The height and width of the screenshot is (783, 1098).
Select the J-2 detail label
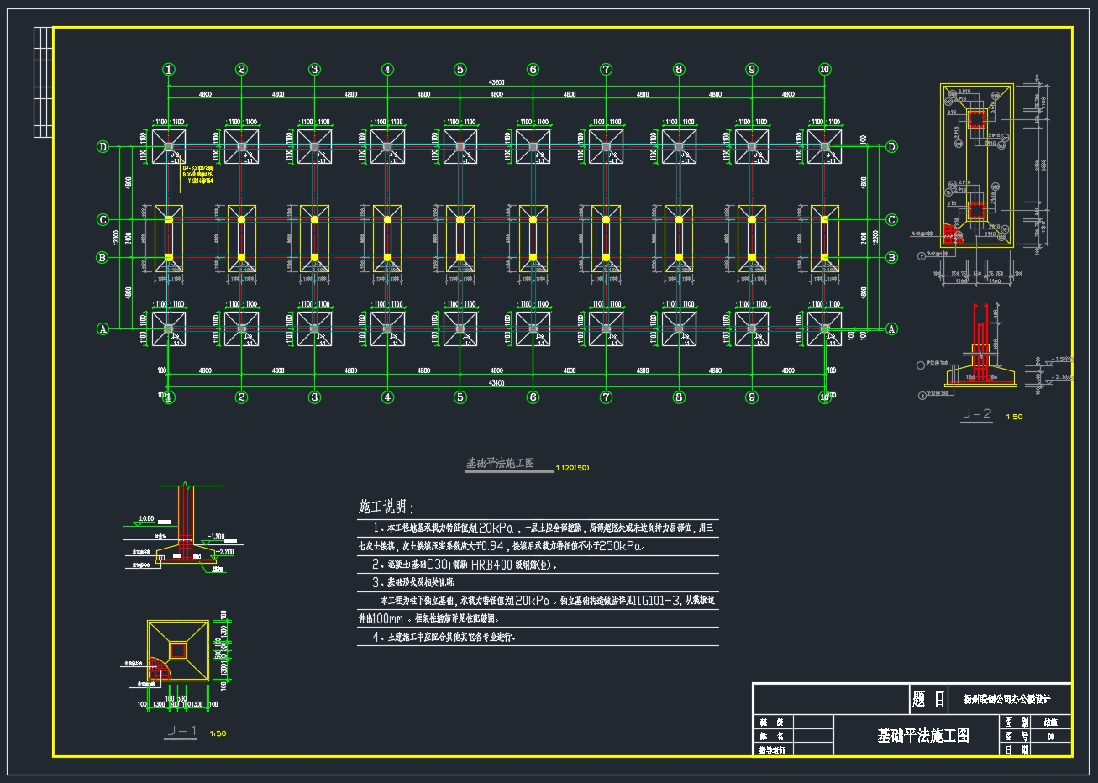pos(977,414)
